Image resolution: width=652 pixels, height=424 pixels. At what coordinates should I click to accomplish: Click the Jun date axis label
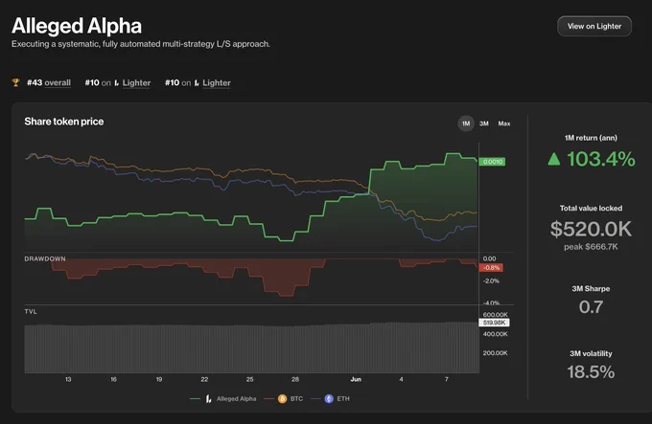click(x=356, y=379)
